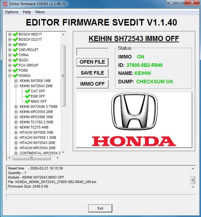Viewport: 201px width, 217px height.
Task: Click the Exit button
Action: tap(100, 208)
